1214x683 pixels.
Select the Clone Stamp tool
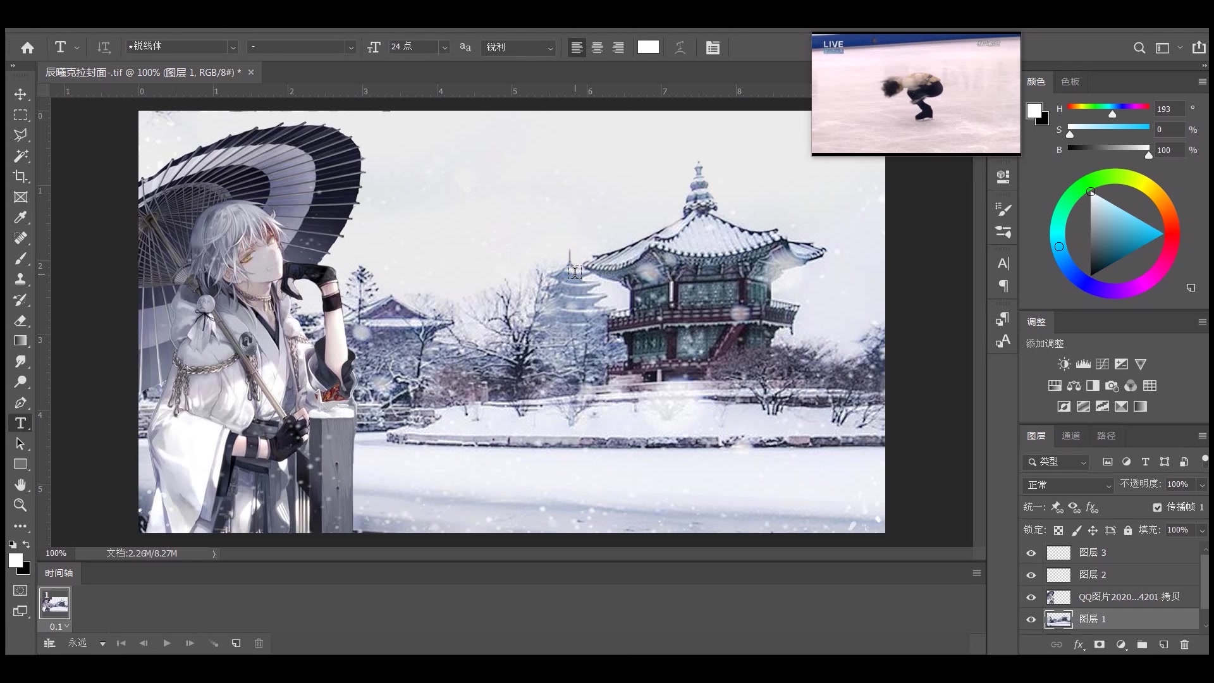[x=20, y=279]
